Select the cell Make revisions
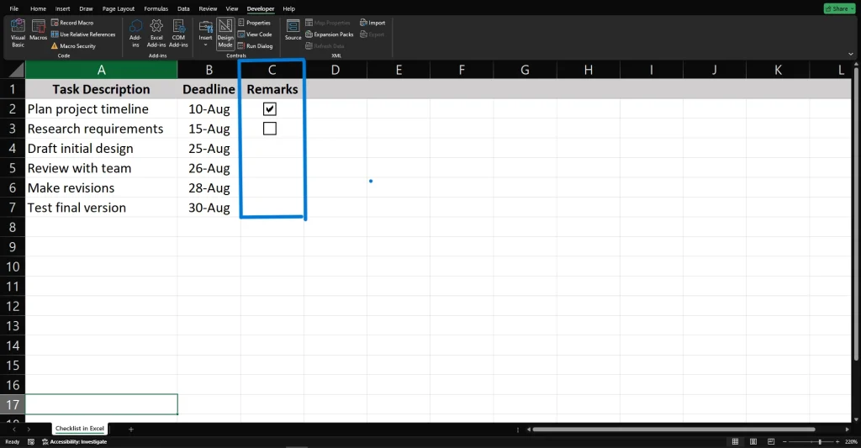The height and width of the screenshot is (448, 861). 102,187
